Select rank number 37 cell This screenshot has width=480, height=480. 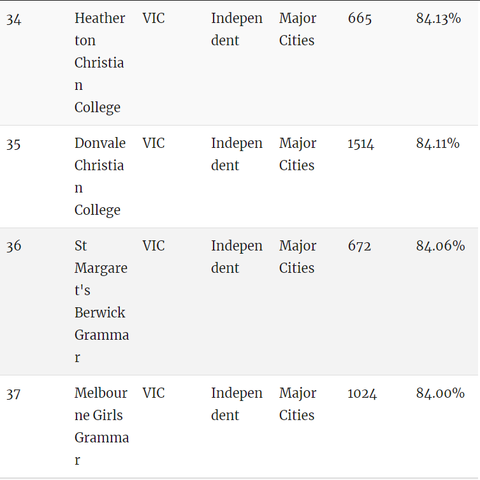[13, 394]
